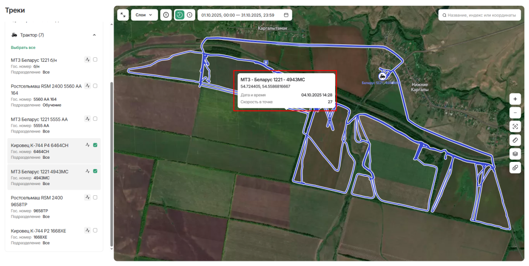Screen dimensions: 529x266
Task: Open the map layers stack icon
Action: (x=515, y=154)
